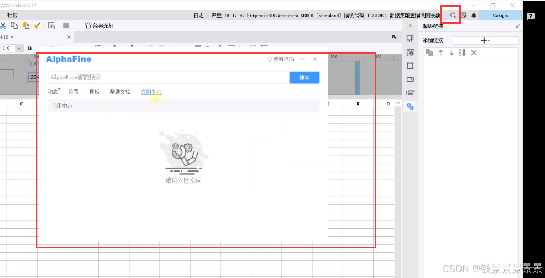Move the link down with the down arrow
This screenshot has height=278, width=545.
click(x=452, y=53)
